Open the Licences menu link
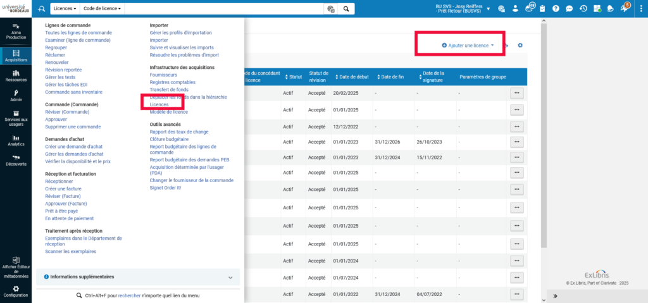The width and height of the screenshot is (648, 303). pos(159,104)
